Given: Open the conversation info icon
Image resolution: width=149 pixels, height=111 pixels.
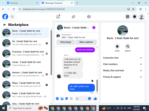Looking at the screenshot, I should [94, 28].
